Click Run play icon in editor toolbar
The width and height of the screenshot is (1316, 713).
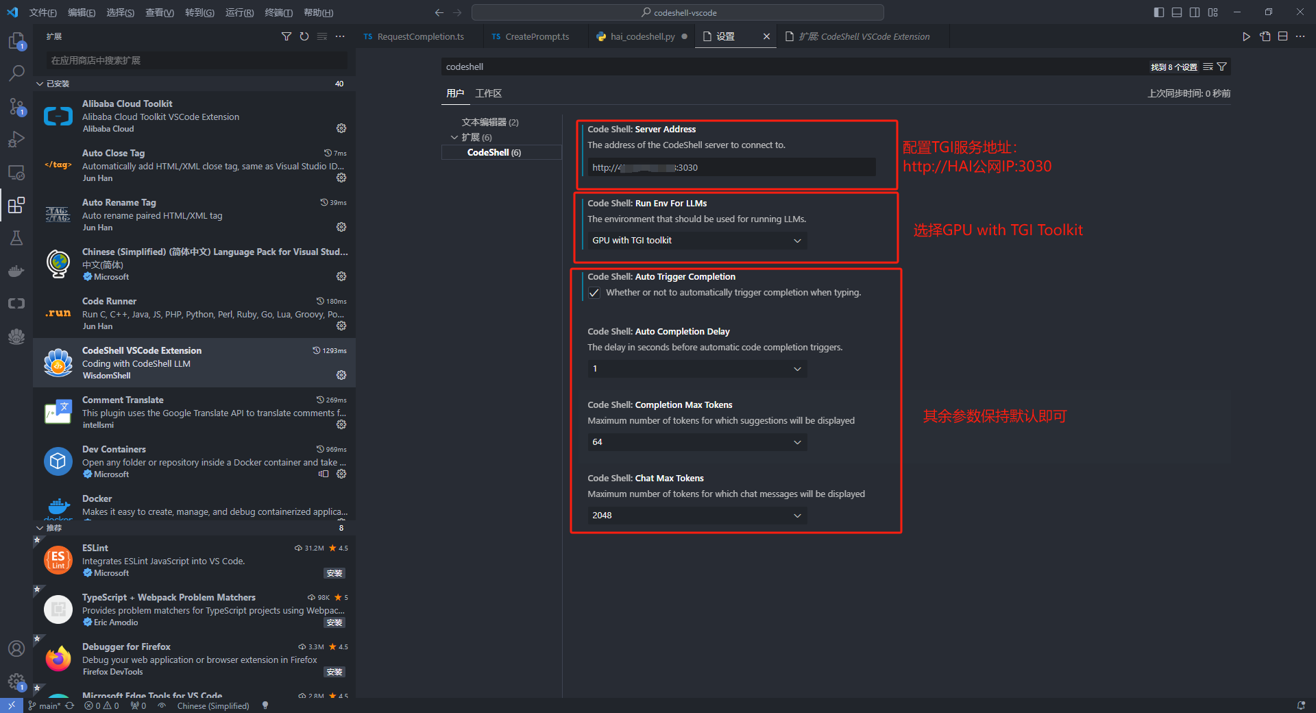(1246, 36)
